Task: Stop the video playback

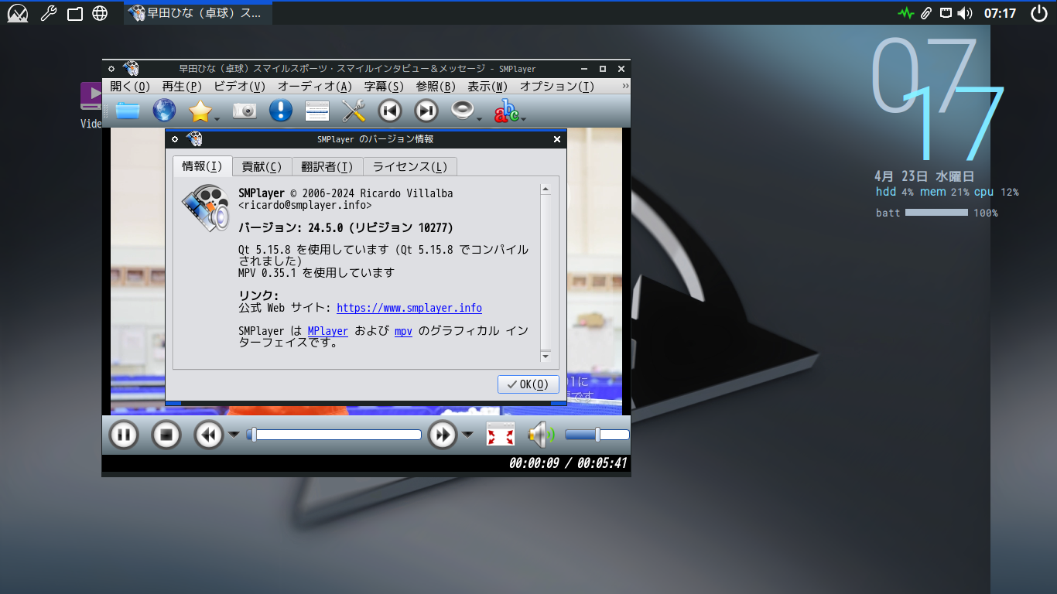Action: [x=166, y=434]
